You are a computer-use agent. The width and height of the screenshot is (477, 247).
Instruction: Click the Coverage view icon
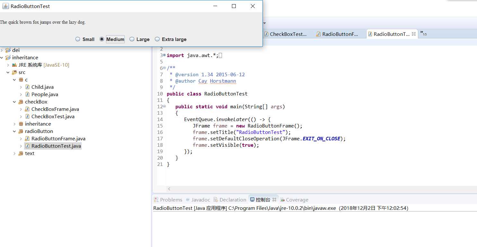coord(282,200)
